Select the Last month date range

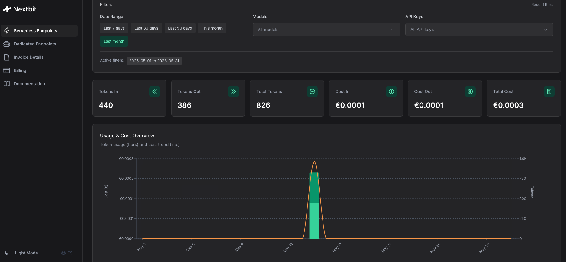click(114, 41)
